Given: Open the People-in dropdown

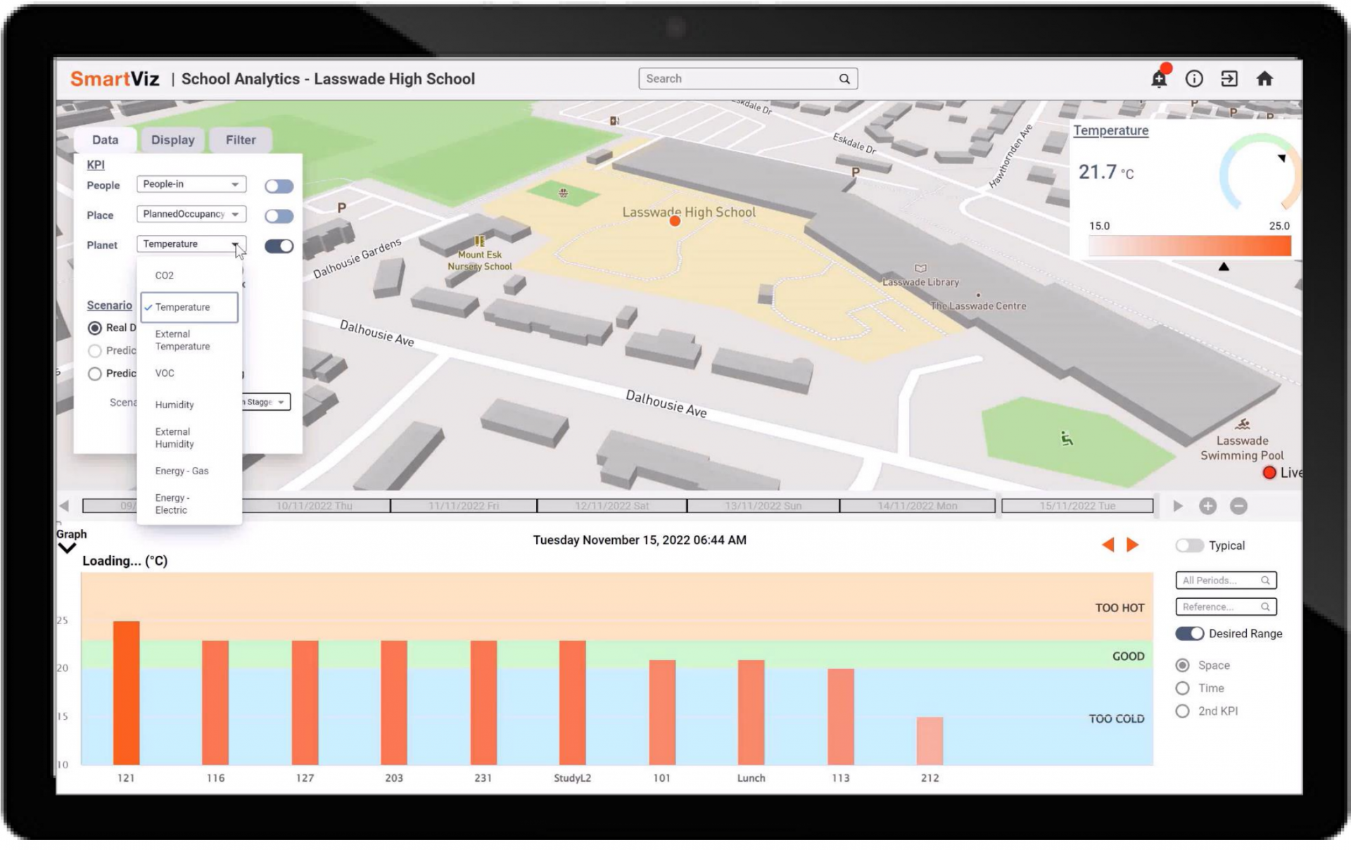Looking at the screenshot, I should point(191,184).
